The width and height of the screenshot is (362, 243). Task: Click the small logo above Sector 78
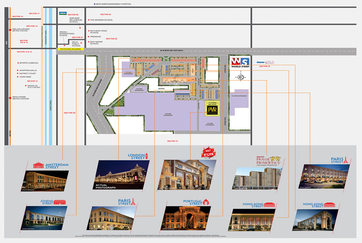click(265, 62)
